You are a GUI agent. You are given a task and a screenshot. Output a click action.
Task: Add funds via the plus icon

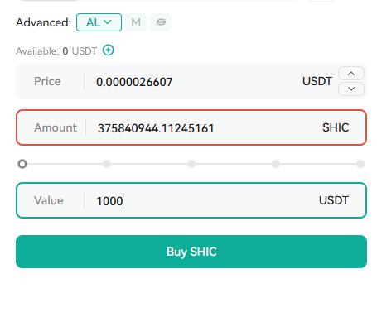coord(109,50)
